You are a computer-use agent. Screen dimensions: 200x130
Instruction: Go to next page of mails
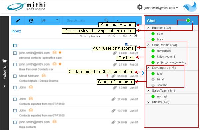point(130,36)
